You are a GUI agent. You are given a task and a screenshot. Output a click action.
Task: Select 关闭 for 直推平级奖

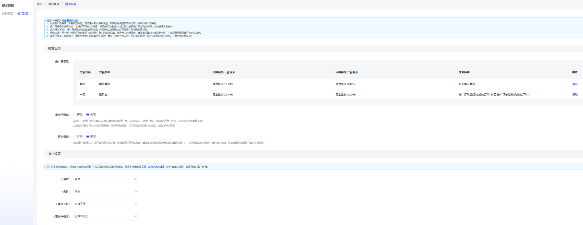[x=88, y=115]
